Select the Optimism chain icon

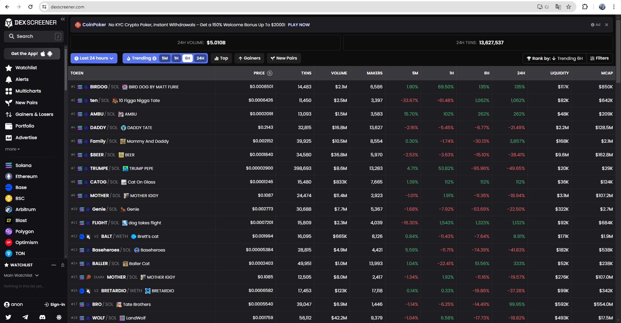pyautogui.click(x=9, y=242)
